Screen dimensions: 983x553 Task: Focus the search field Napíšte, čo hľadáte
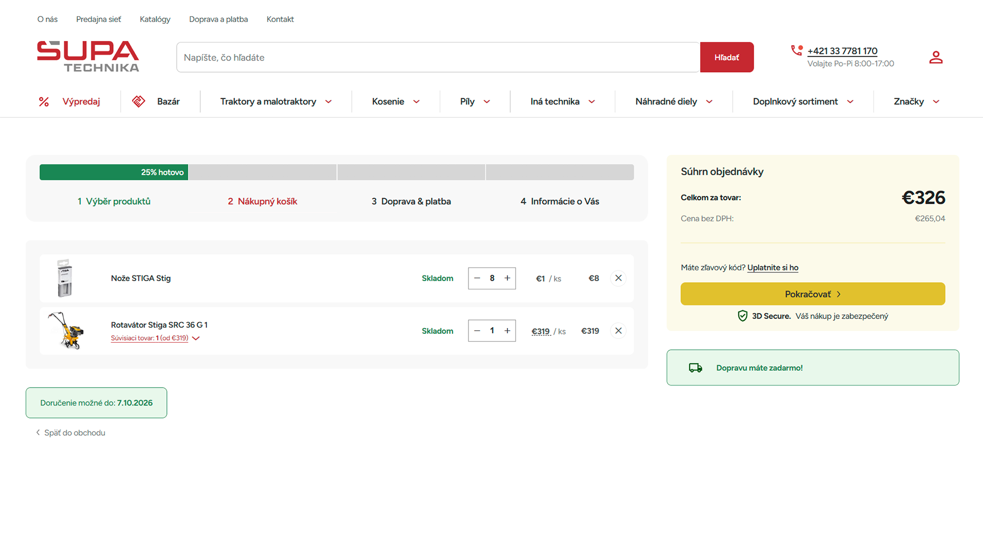click(x=438, y=57)
